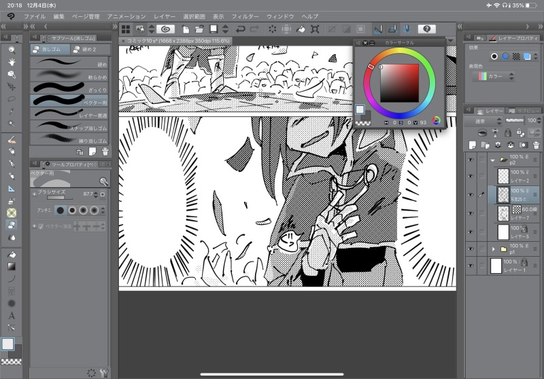The image size is (544, 379).
Task: Open expression color カラー dropdown
Action: (x=494, y=76)
